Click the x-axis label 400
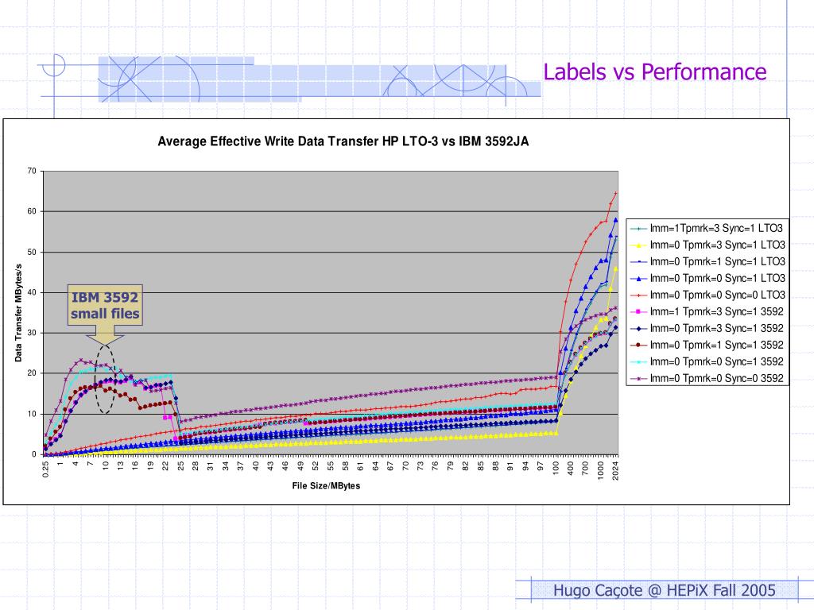The width and height of the screenshot is (814, 610). [571, 467]
